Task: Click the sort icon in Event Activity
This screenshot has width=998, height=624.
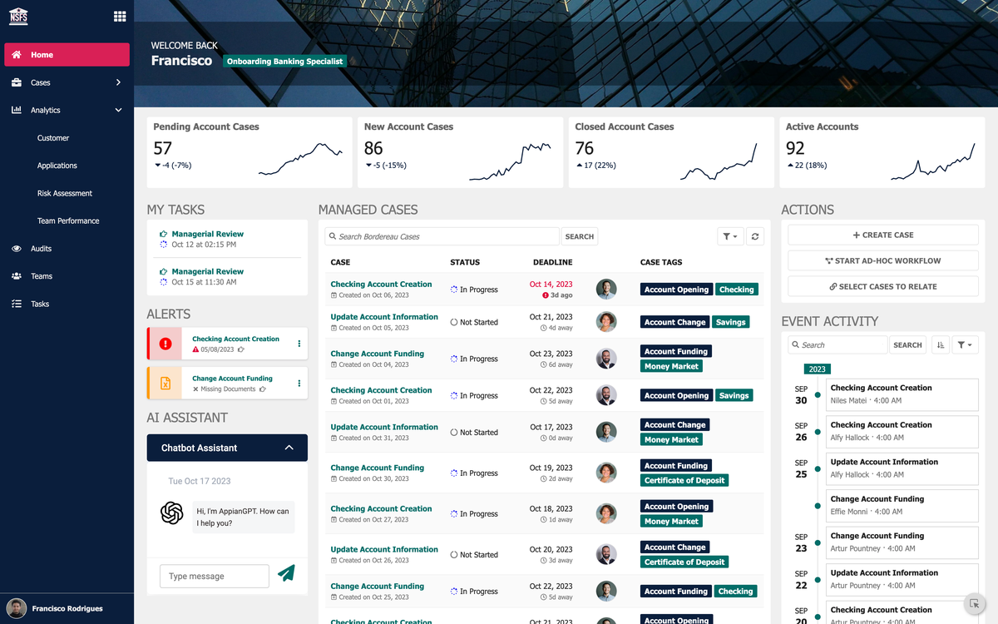Action: 940,344
